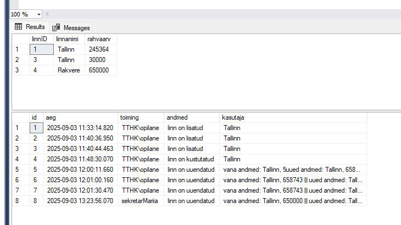The image size is (401, 225).
Task: Click the grid icon on Results tab
Action: 18,27
